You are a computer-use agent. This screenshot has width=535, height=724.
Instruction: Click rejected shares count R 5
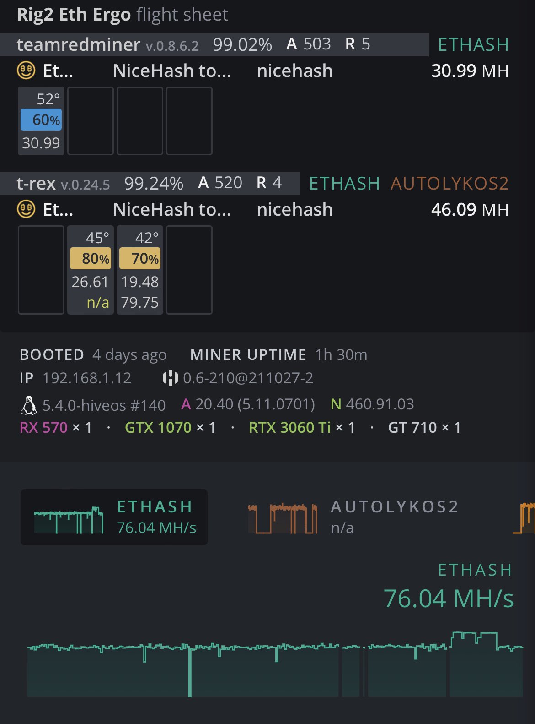click(358, 44)
